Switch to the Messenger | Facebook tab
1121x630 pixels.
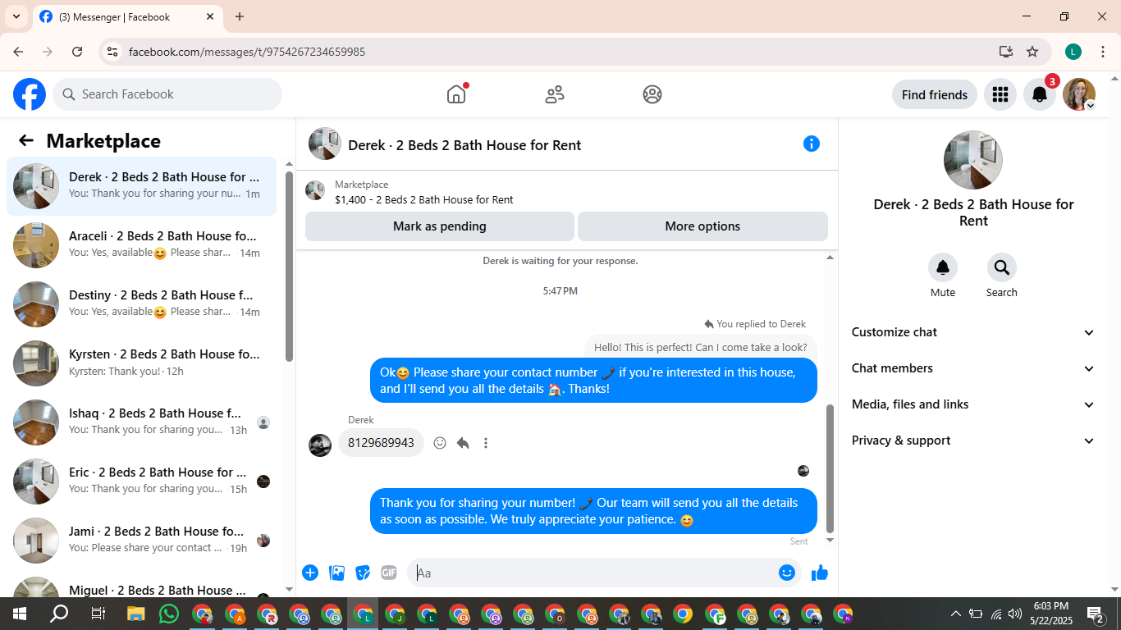coord(127,17)
